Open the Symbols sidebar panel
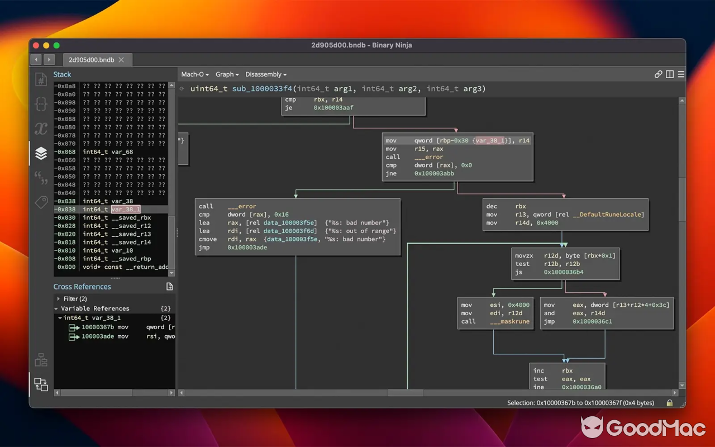Image resolution: width=715 pixels, height=447 pixels. (x=41, y=80)
